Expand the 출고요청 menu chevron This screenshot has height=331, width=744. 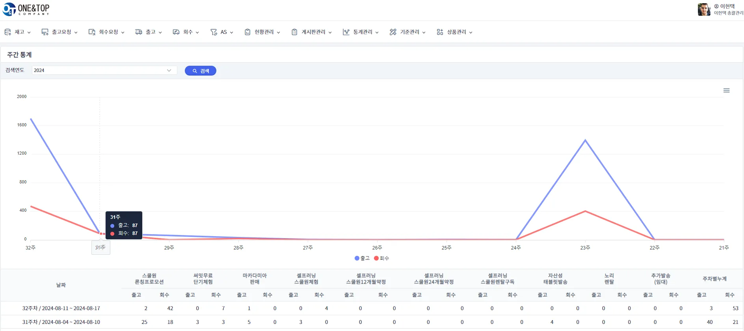tap(76, 32)
